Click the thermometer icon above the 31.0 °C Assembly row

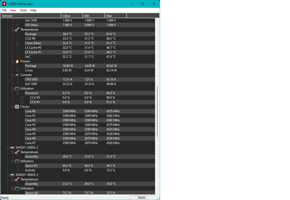pyautogui.click(x=17, y=179)
